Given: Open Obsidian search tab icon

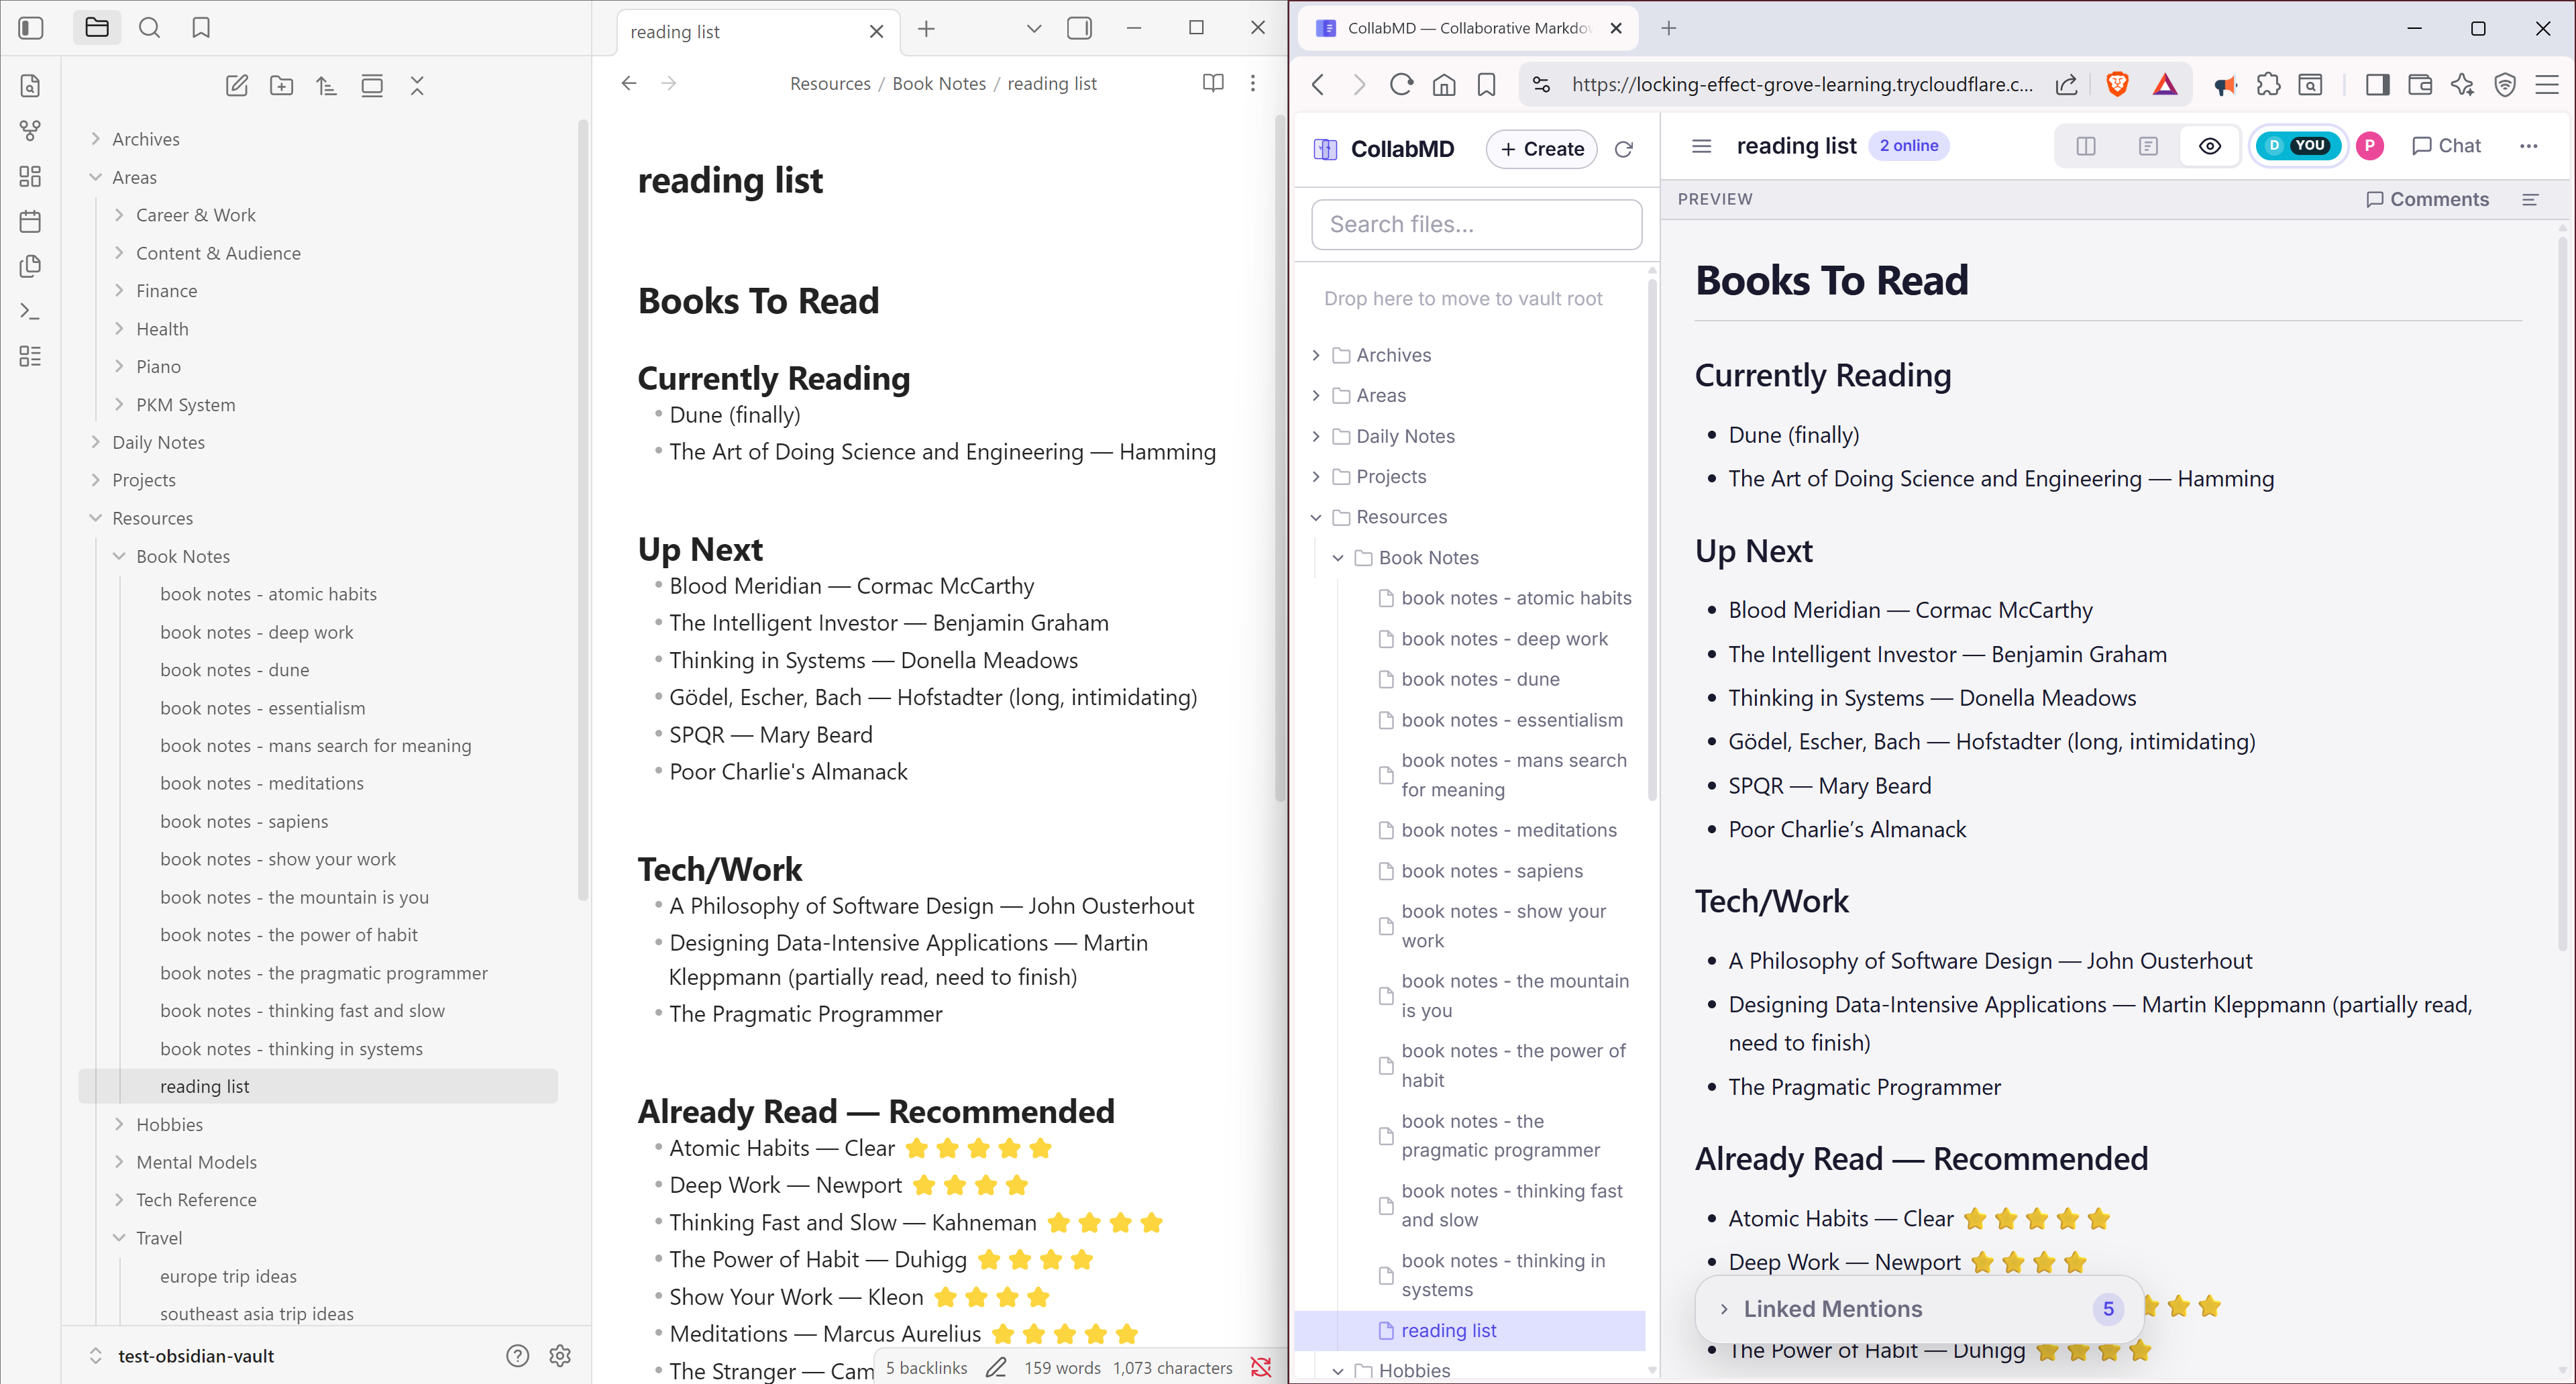Looking at the screenshot, I should (149, 28).
